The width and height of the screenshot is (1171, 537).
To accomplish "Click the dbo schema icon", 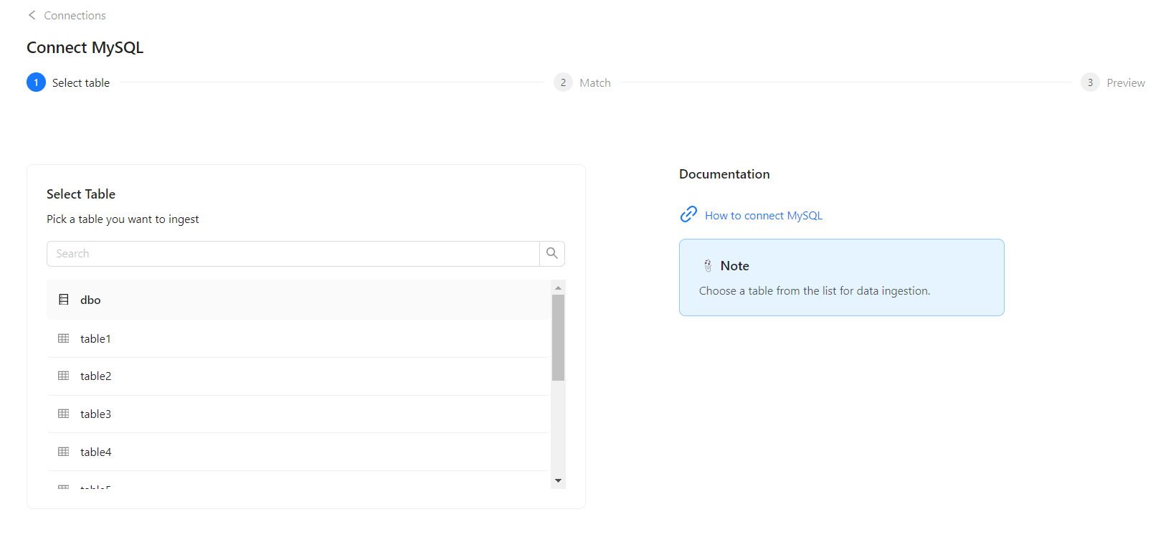I will click(64, 300).
